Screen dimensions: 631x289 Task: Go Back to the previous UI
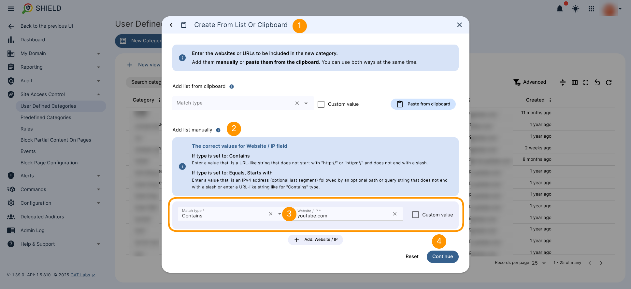(47, 26)
